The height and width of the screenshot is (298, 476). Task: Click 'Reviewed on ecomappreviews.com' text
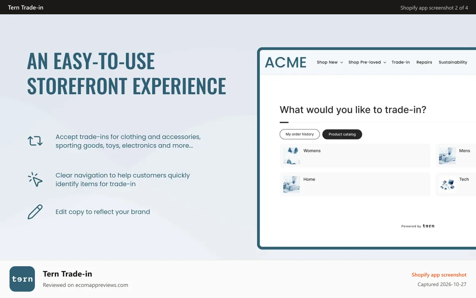pyautogui.click(x=85, y=285)
